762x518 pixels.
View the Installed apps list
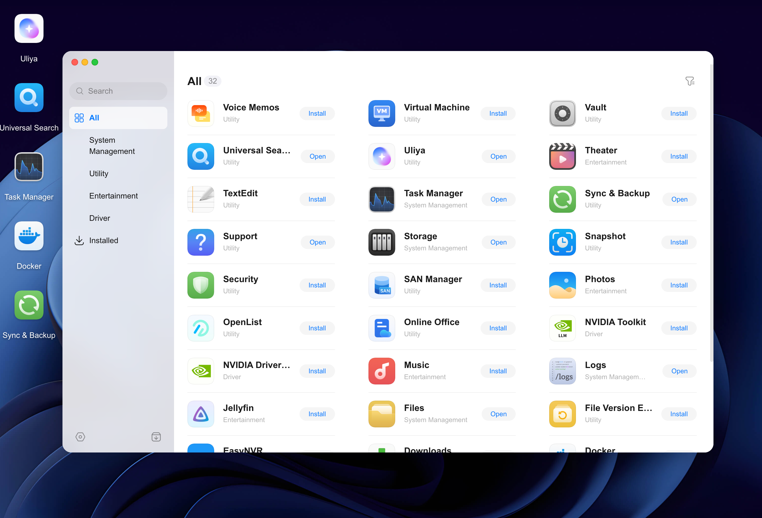tap(118, 240)
